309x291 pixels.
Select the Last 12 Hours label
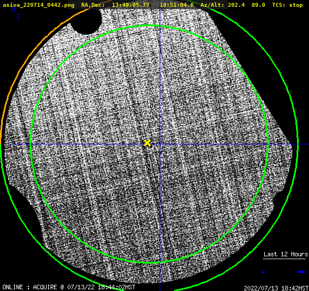pos(286,254)
